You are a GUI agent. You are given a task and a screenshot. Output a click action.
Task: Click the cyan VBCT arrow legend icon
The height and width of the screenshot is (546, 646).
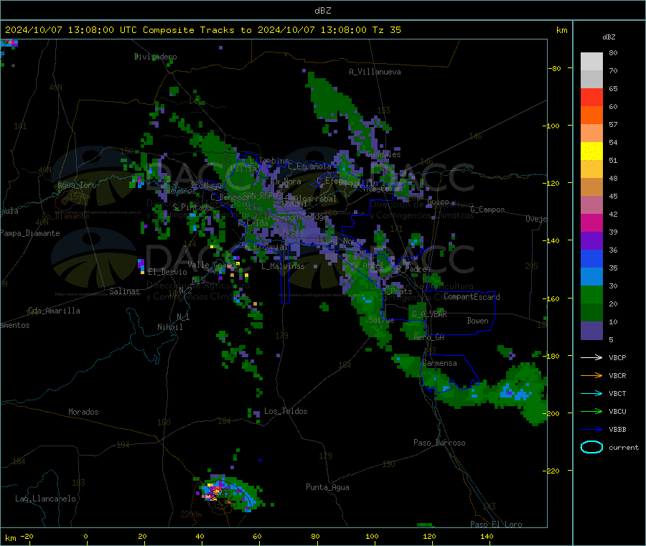point(591,394)
